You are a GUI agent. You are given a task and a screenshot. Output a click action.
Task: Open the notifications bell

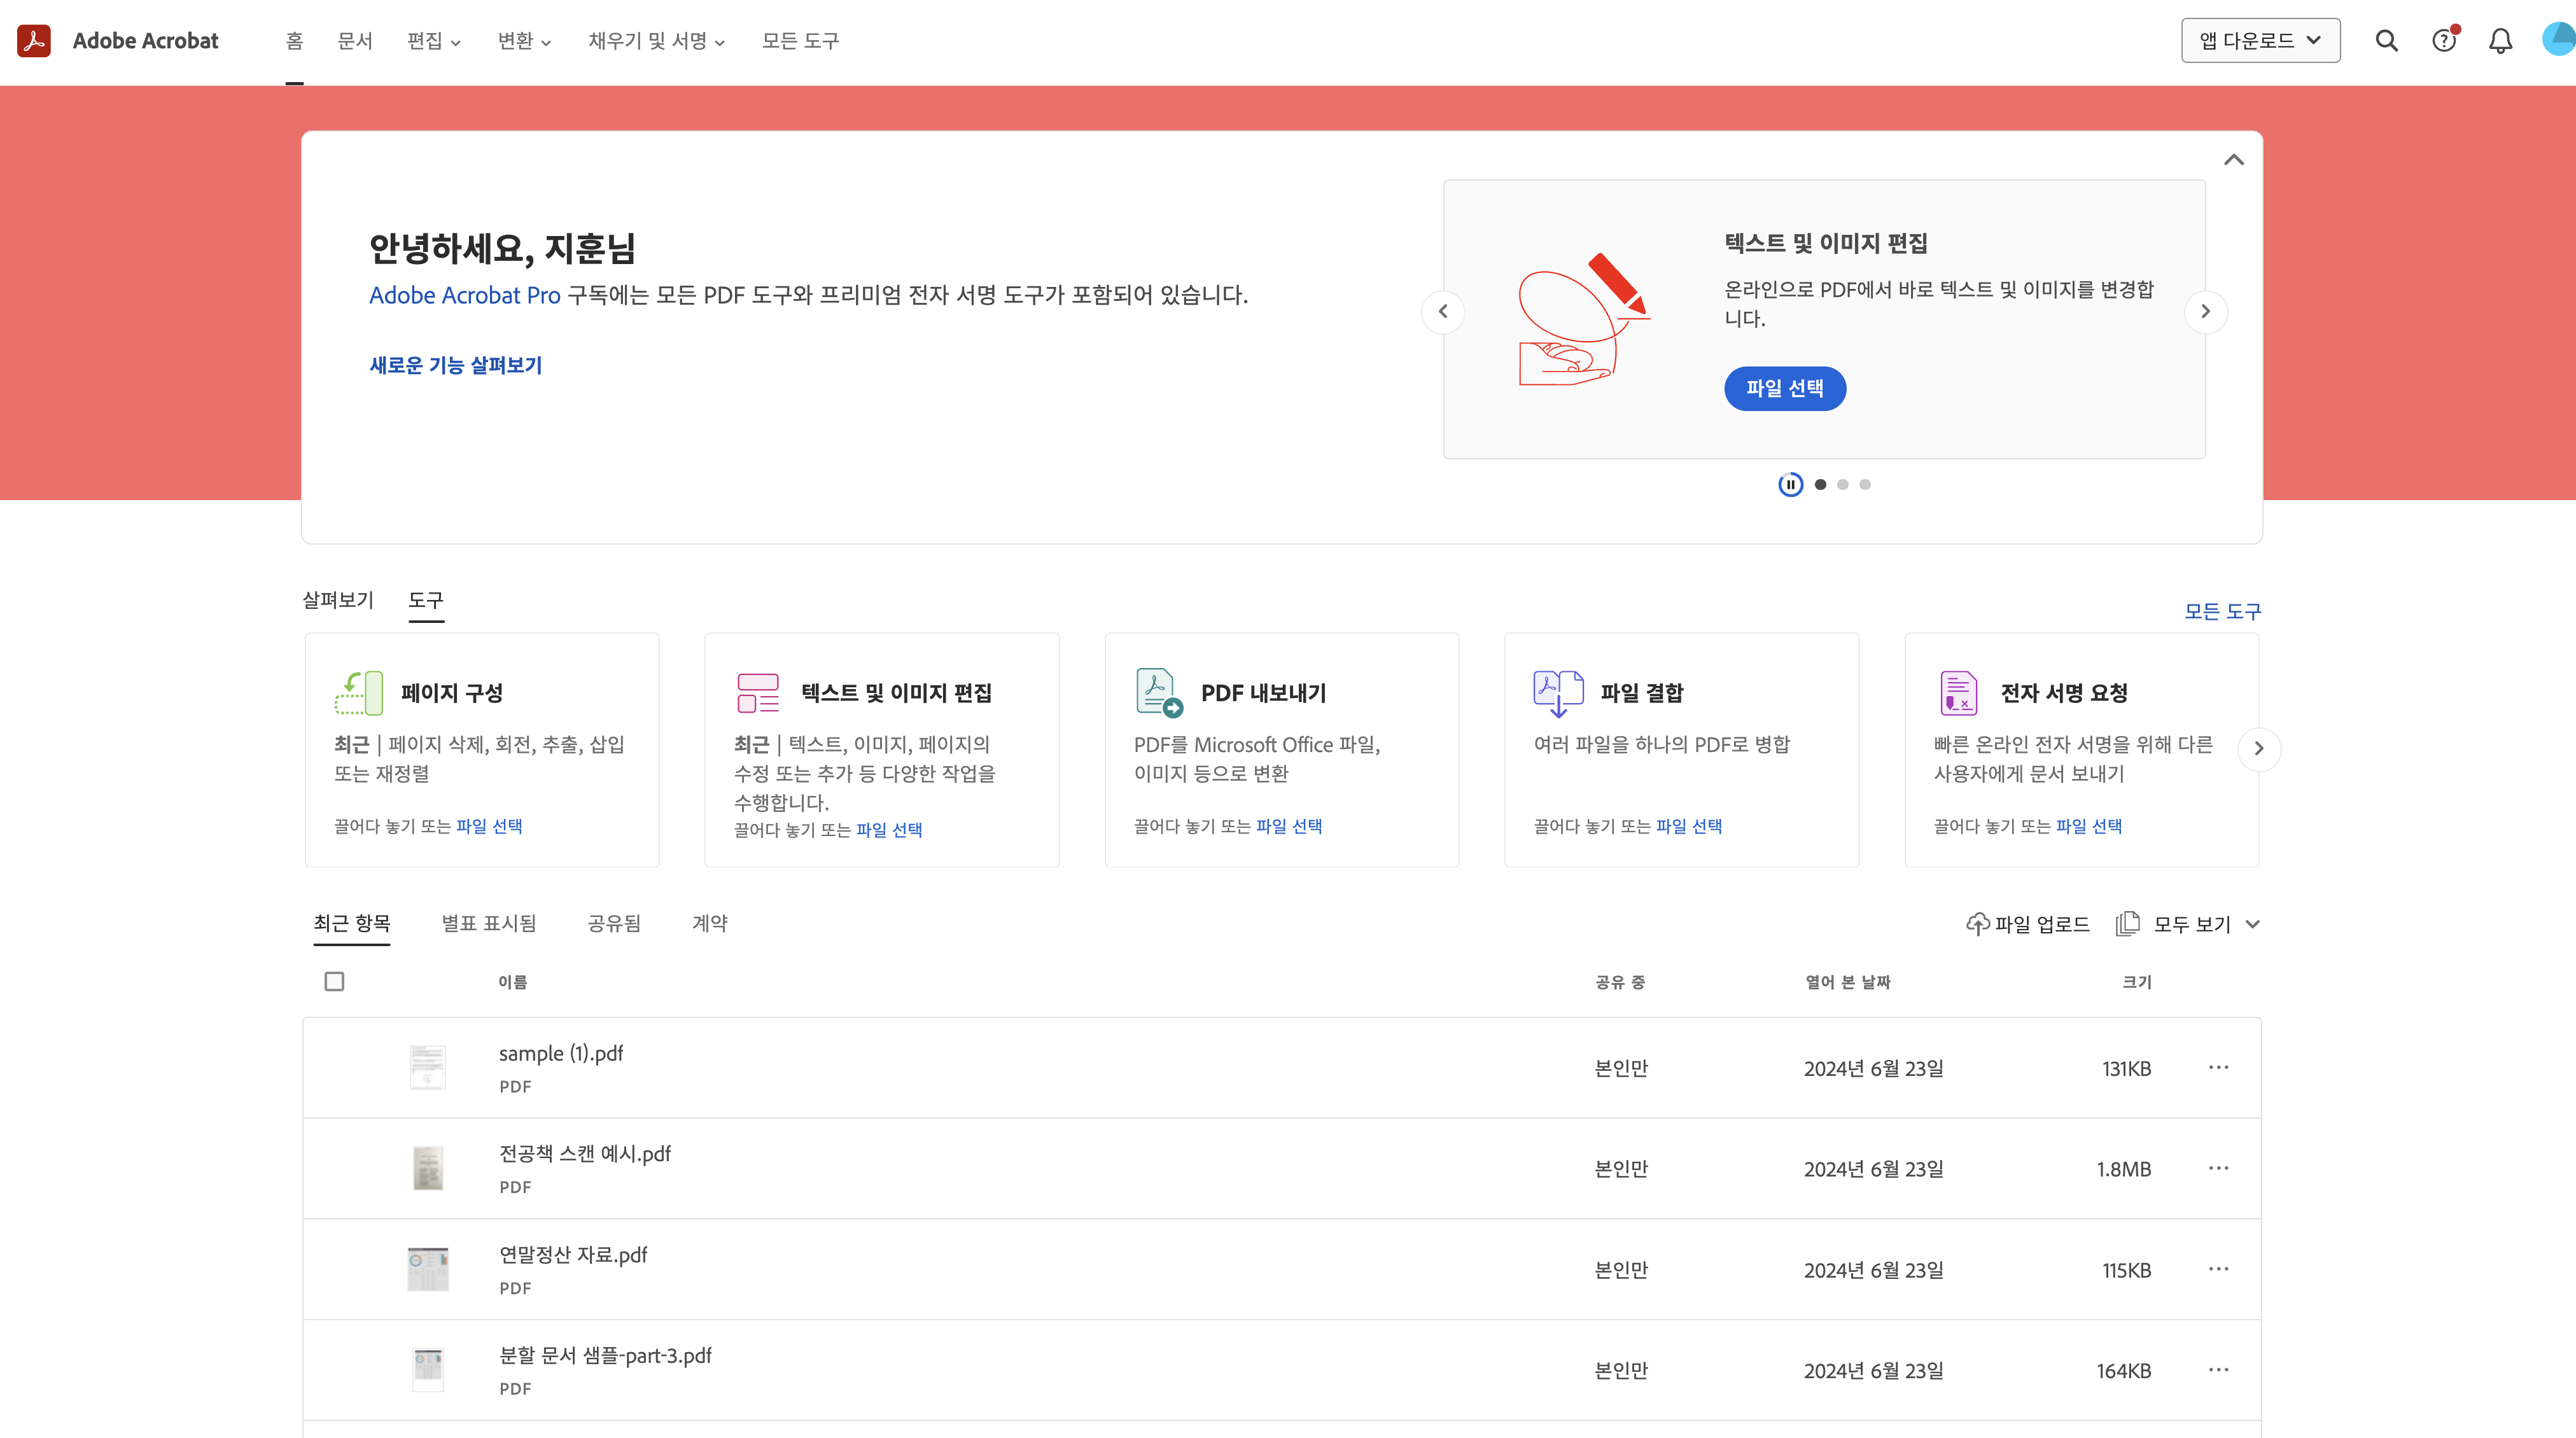pyautogui.click(x=2500, y=41)
